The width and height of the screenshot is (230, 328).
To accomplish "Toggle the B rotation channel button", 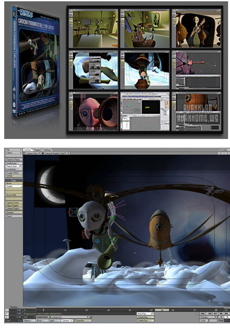I will pyautogui.click(x=7, y=317).
